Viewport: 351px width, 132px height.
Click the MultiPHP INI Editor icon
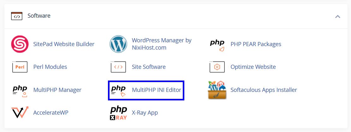[118, 90]
